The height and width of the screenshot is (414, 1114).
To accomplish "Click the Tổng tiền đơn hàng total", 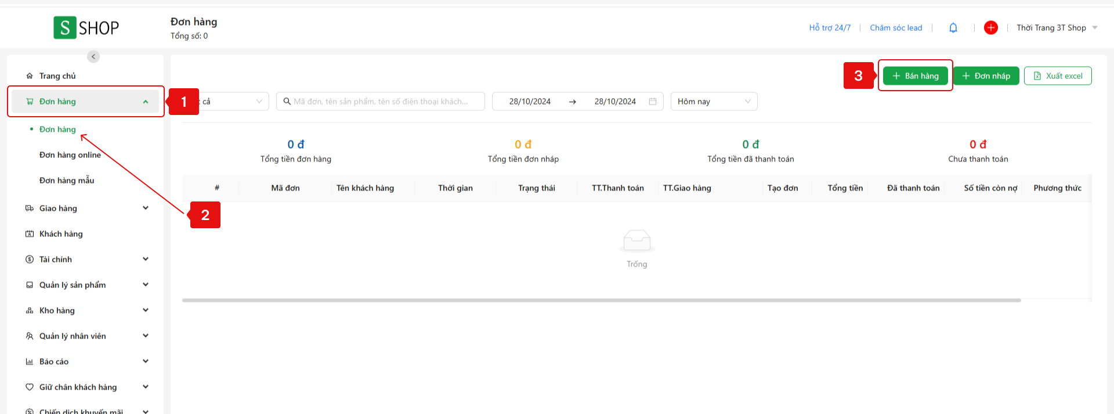I will [296, 151].
